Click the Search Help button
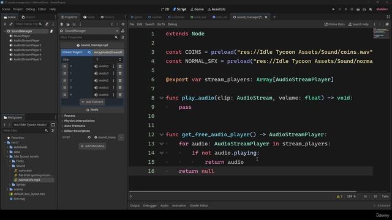The height and width of the screenshot is (220, 392). click(x=358, y=24)
